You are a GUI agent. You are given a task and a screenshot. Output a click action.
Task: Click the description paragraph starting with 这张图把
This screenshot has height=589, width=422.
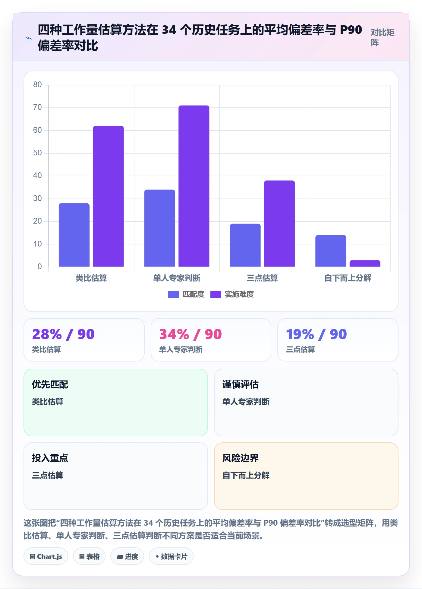[x=211, y=529]
